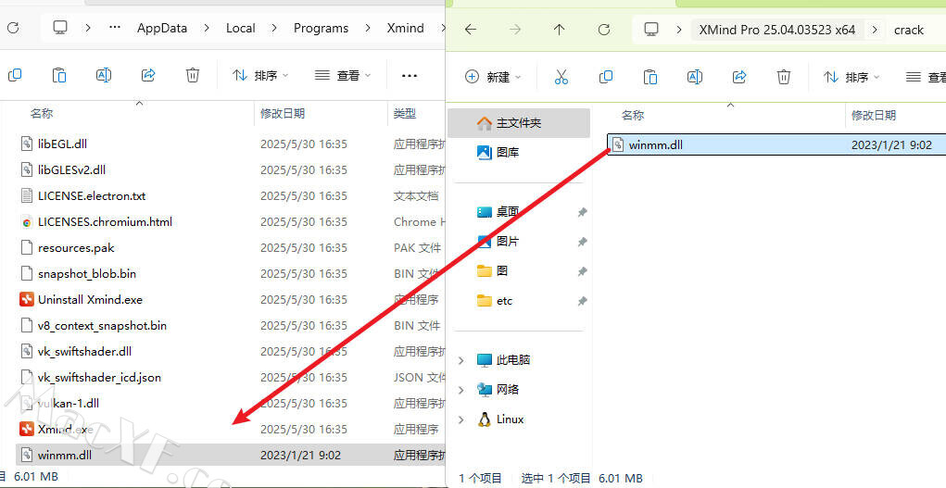Go to crack breadcrumb in right window
The height and width of the screenshot is (488, 946).
[909, 30]
